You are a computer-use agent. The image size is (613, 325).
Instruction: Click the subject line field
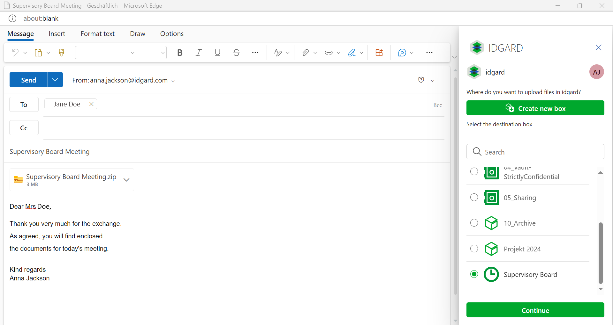[x=227, y=152]
